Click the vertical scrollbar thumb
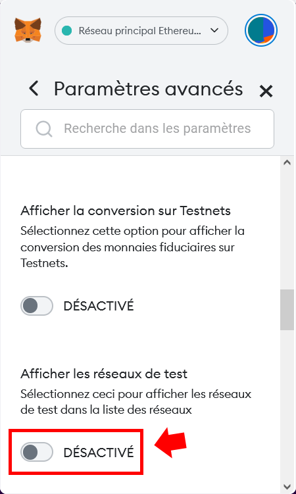The image size is (296, 494). [287, 310]
